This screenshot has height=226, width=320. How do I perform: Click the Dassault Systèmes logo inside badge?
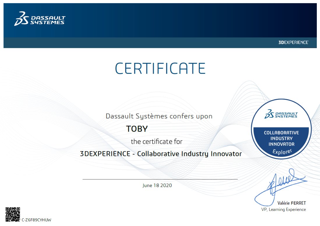pos(281,114)
